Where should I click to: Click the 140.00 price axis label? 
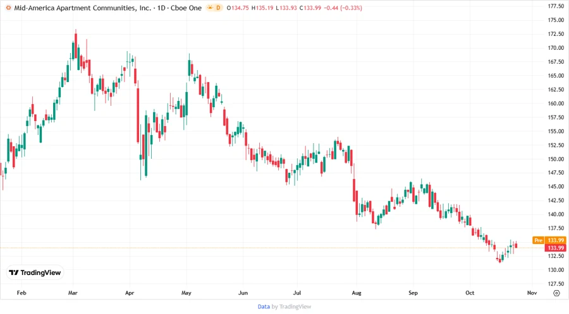556,214
